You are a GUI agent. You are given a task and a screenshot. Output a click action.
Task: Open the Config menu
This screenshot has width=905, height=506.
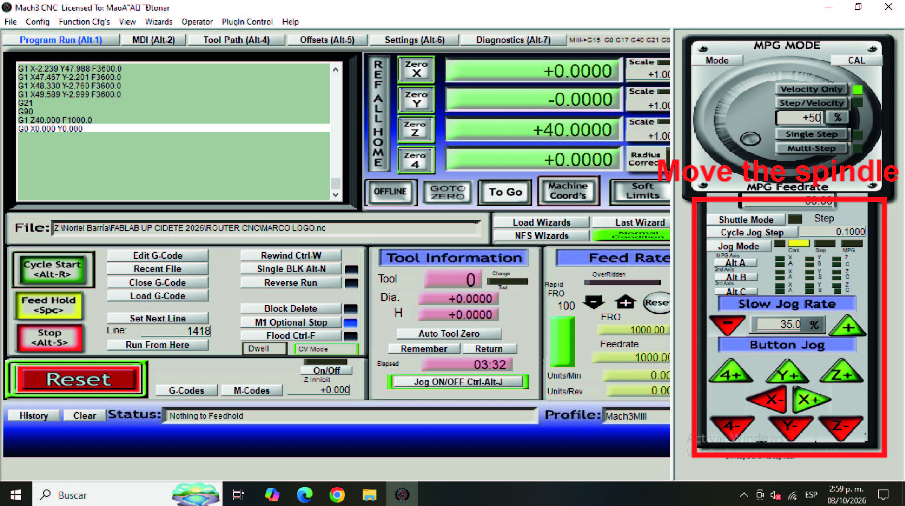pyautogui.click(x=37, y=22)
